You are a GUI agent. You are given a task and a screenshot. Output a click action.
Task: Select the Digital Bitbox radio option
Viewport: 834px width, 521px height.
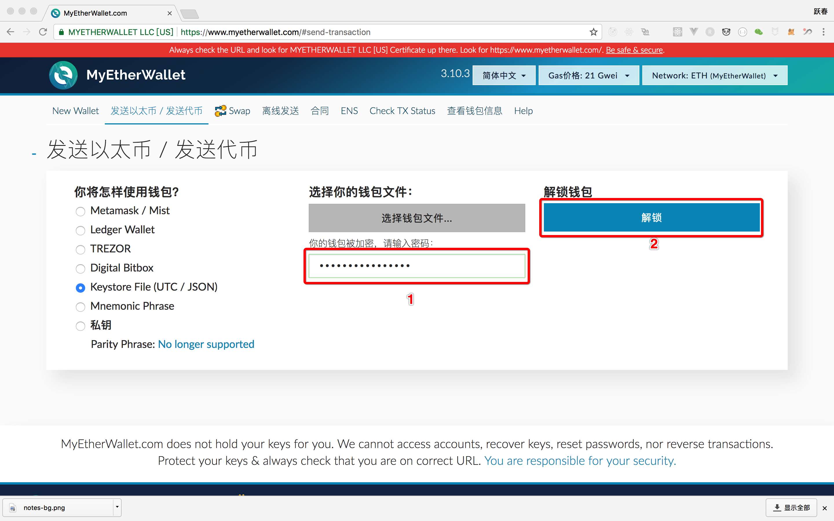pos(80,268)
